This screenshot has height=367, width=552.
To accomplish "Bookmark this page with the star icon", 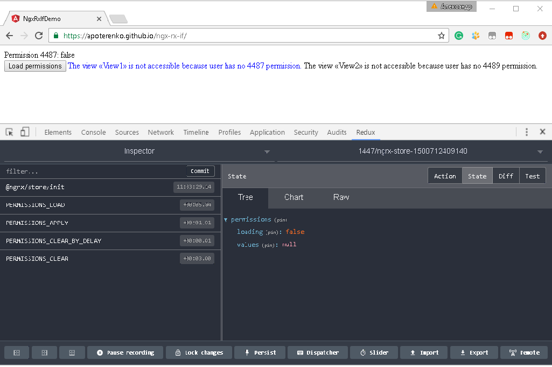I will click(441, 36).
